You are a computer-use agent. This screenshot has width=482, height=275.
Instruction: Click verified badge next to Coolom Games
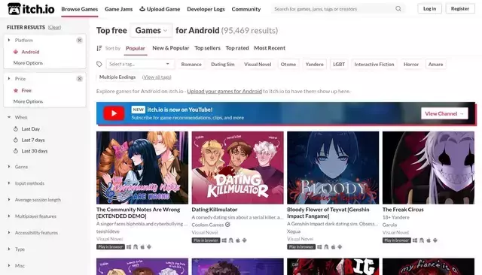(x=227, y=225)
